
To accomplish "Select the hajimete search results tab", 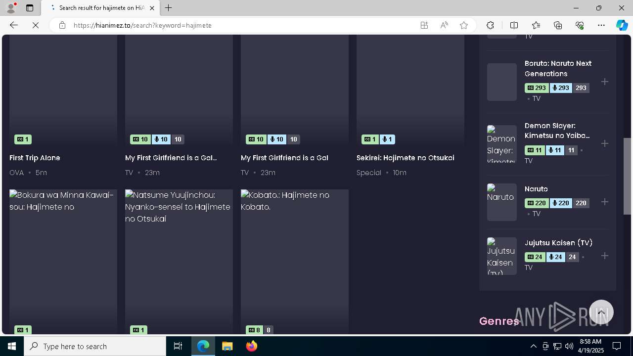I will click(x=100, y=8).
